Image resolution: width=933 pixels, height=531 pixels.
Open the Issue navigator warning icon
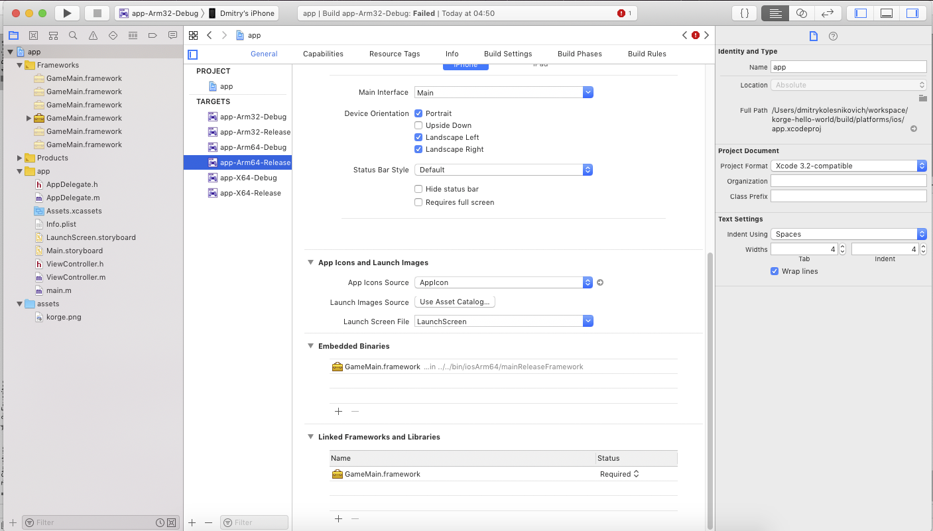coord(93,36)
